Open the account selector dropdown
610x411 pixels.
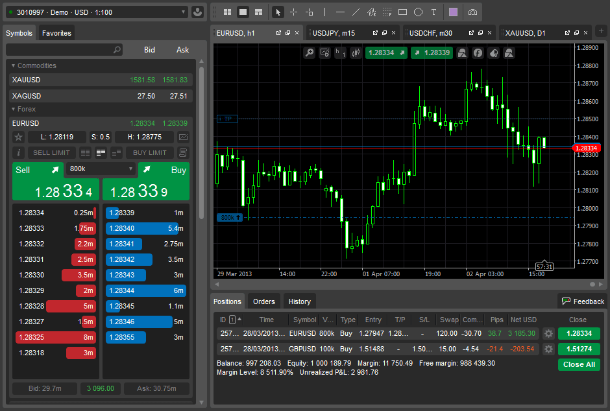click(x=96, y=12)
